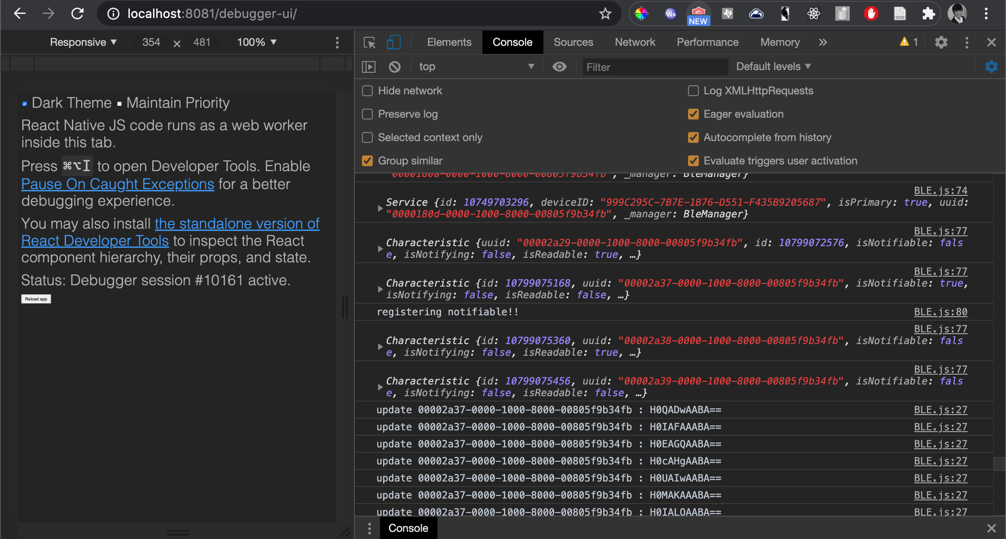Open the Pause On Caught Exceptions link

click(118, 184)
